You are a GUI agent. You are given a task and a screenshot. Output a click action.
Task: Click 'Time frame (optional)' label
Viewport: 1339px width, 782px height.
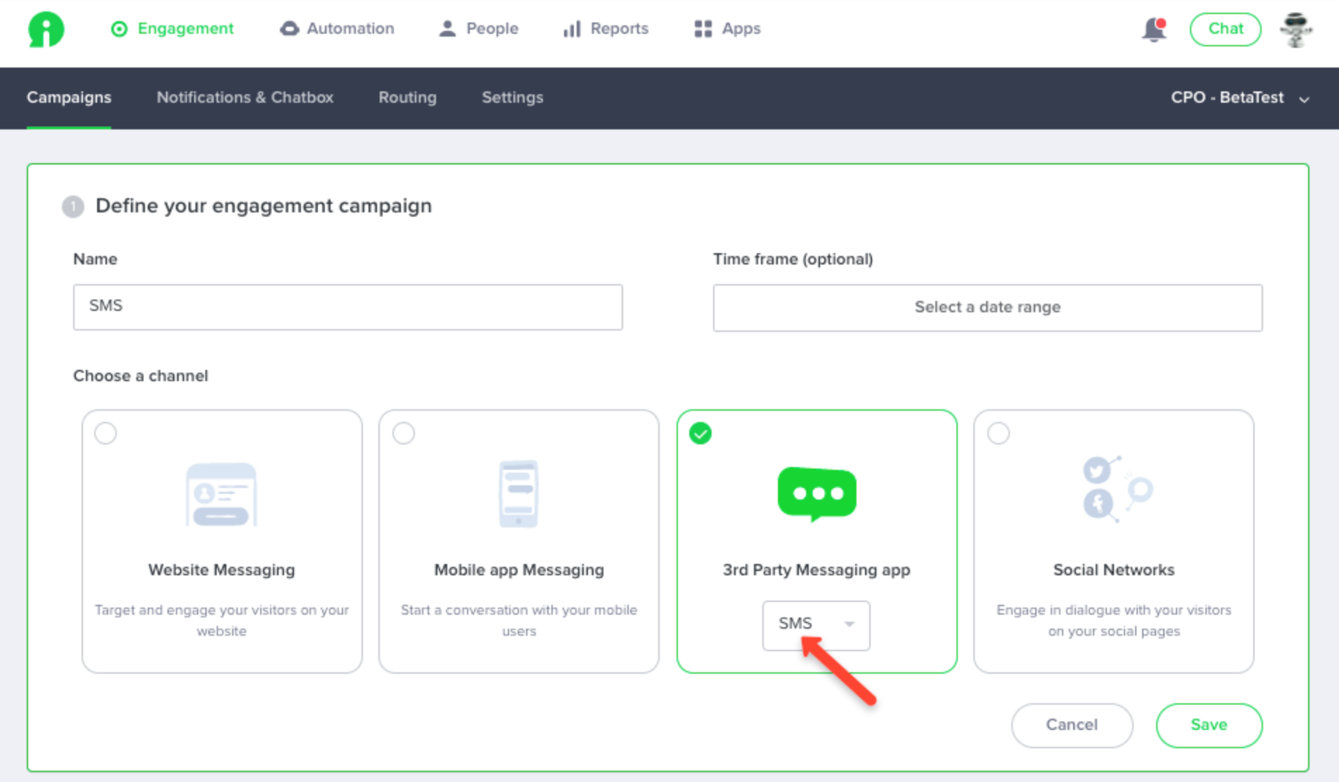[x=793, y=259]
